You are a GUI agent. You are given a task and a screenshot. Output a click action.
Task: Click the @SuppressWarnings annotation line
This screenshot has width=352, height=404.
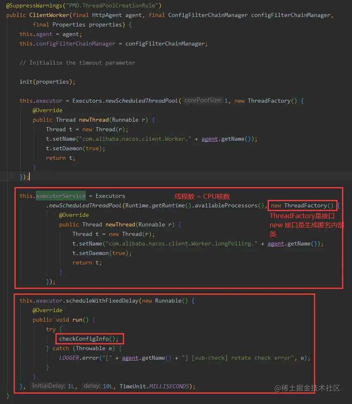[84, 5]
